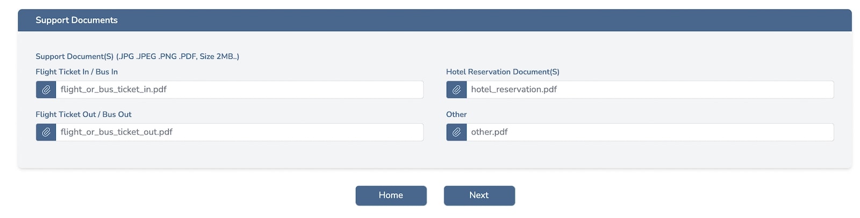Select the flight_or_bus_ticket_in.pdf file field
Screen dimensions: 860x218
[x=239, y=89]
